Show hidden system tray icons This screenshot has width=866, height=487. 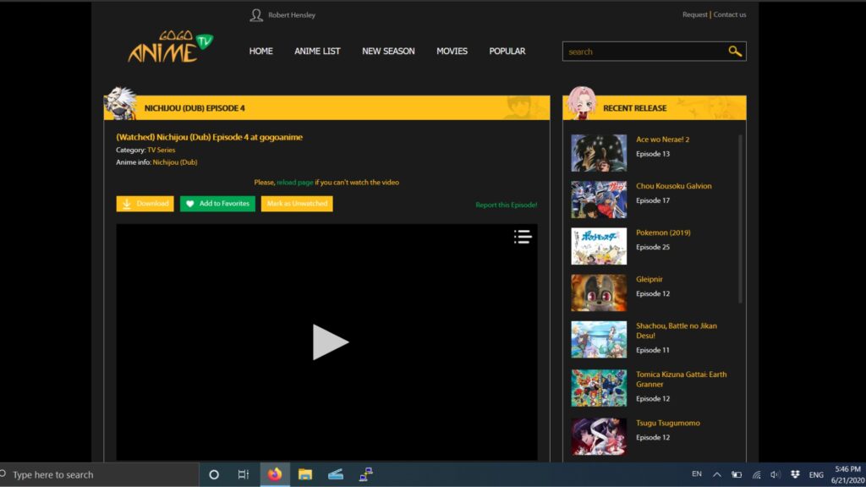(x=716, y=474)
